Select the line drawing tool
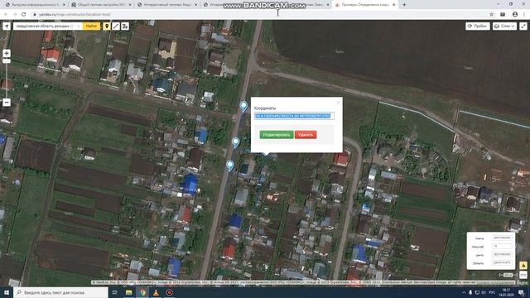 (x=116, y=26)
